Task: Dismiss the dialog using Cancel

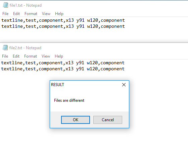Action: point(108,120)
